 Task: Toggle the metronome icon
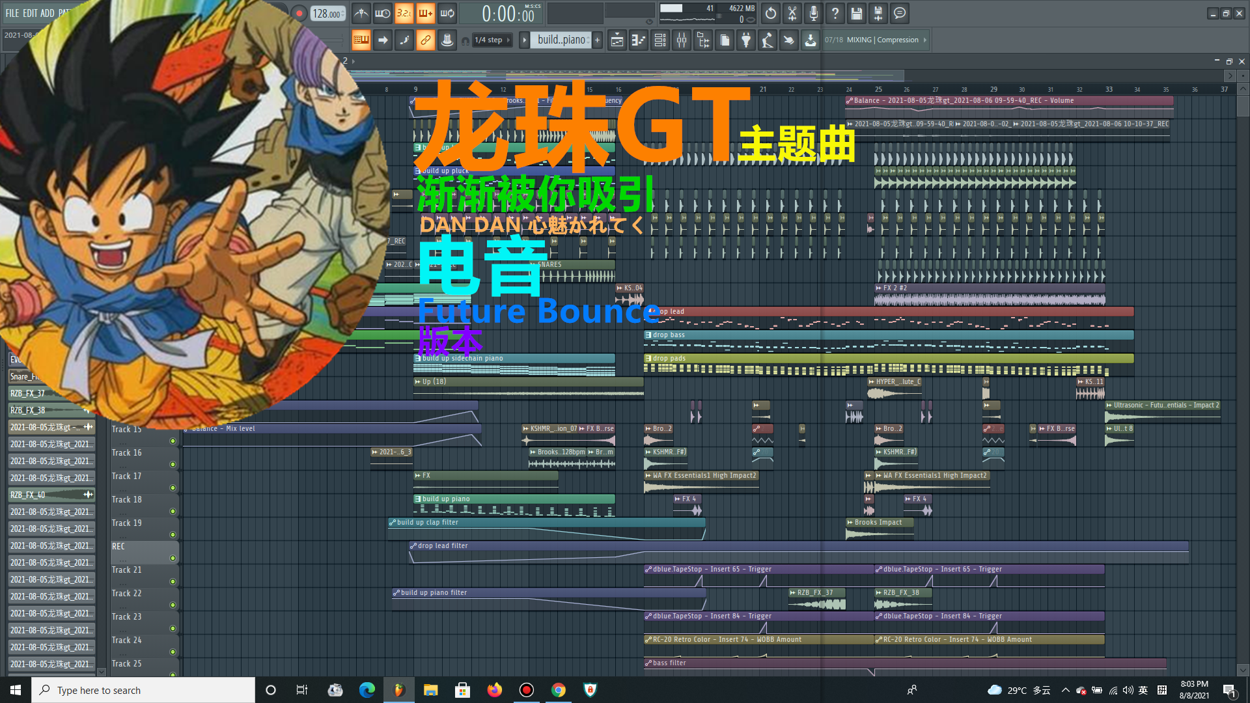(361, 13)
